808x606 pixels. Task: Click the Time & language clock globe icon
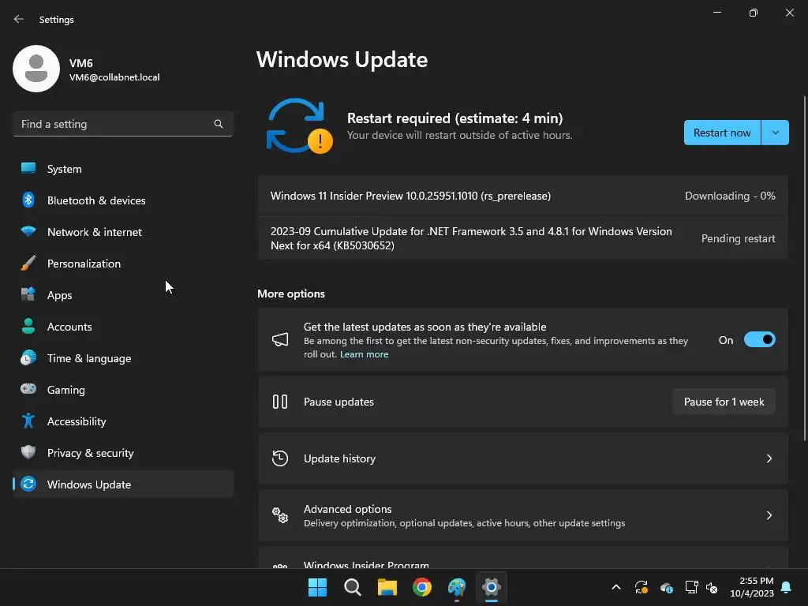28,357
